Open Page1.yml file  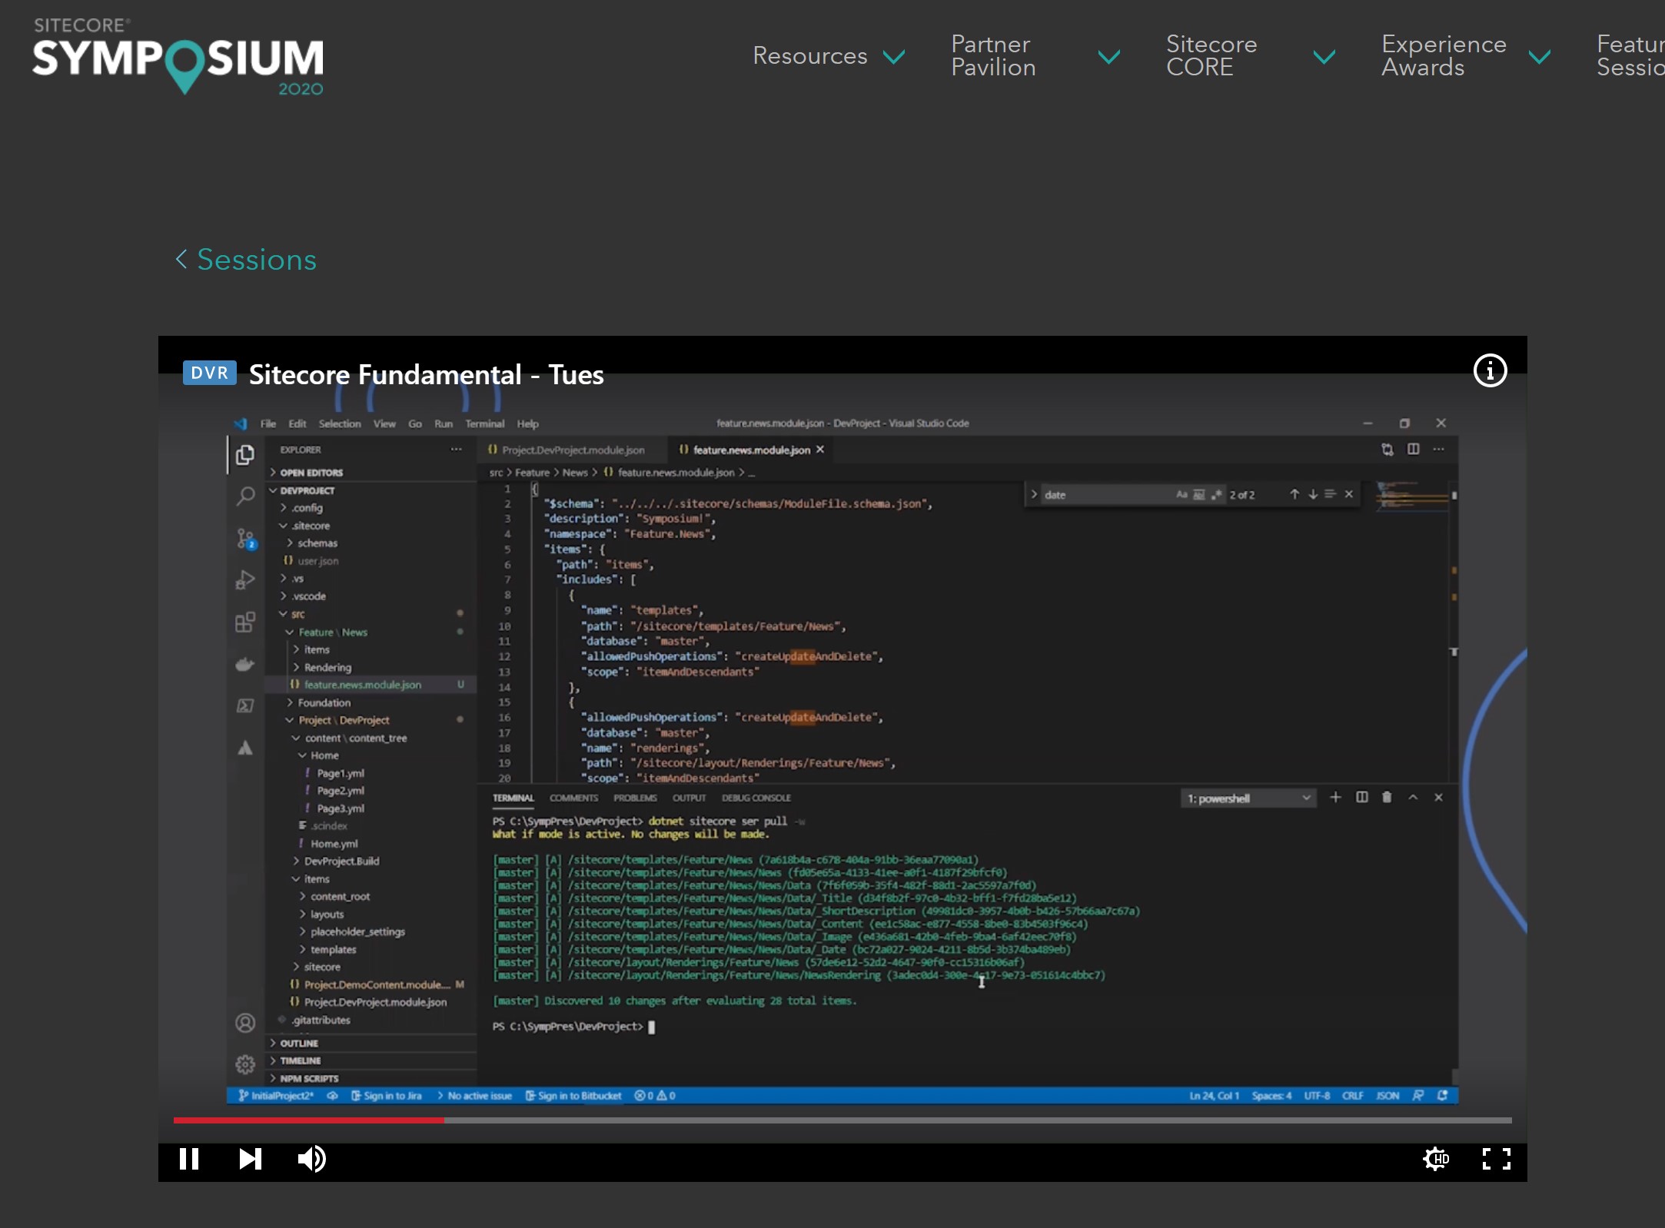pos(340,773)
